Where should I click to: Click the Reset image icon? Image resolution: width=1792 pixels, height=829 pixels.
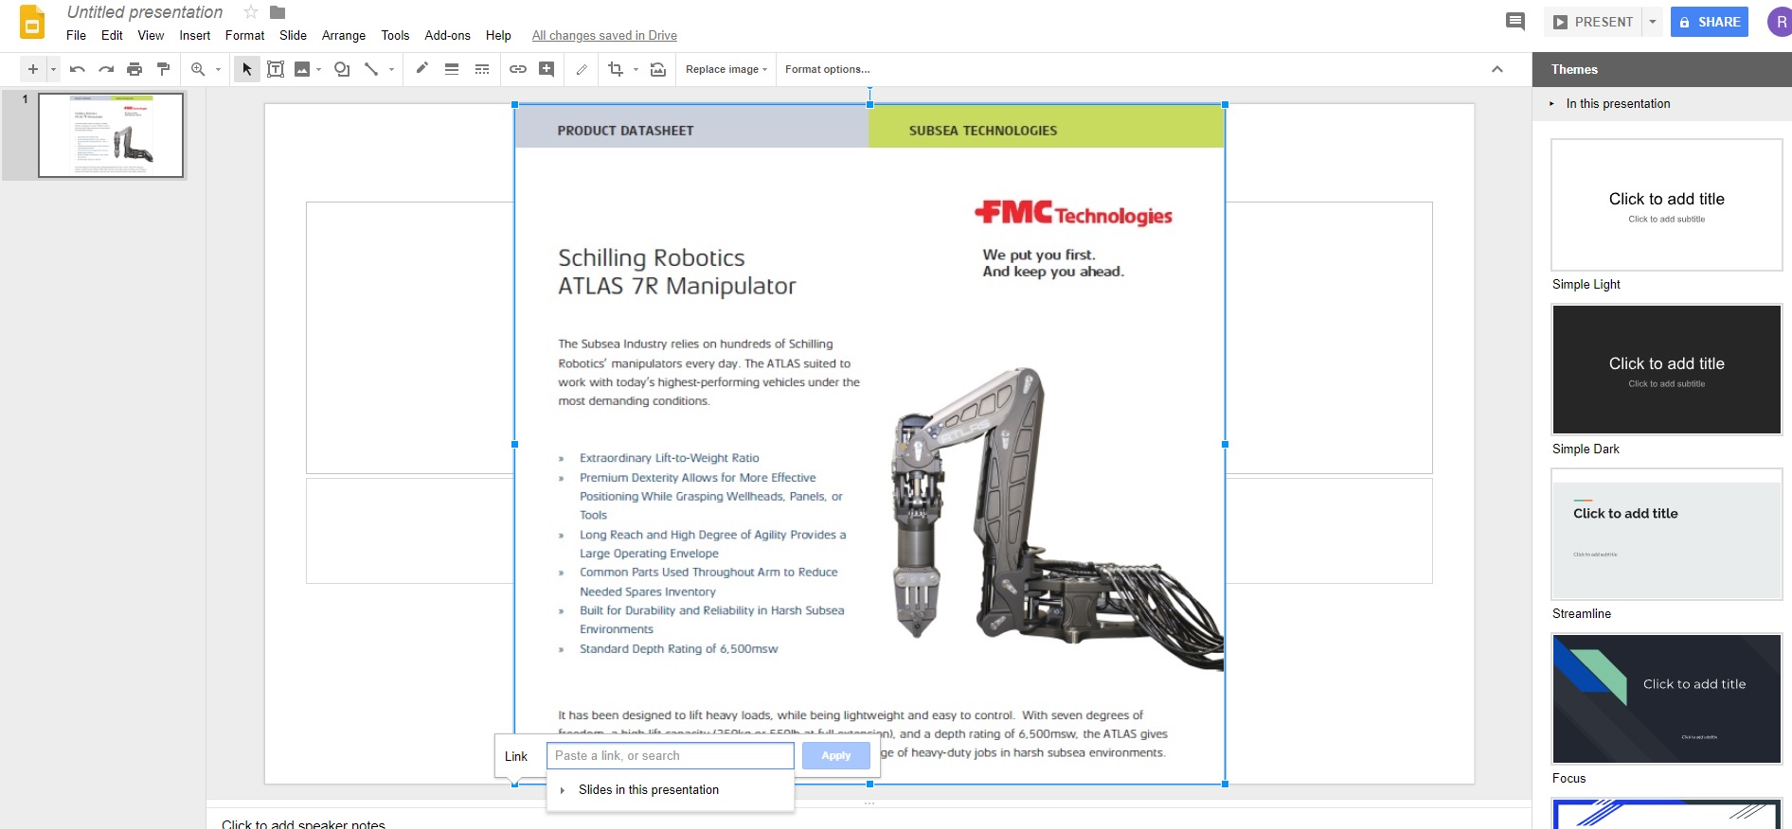click(x=658, y=69)
